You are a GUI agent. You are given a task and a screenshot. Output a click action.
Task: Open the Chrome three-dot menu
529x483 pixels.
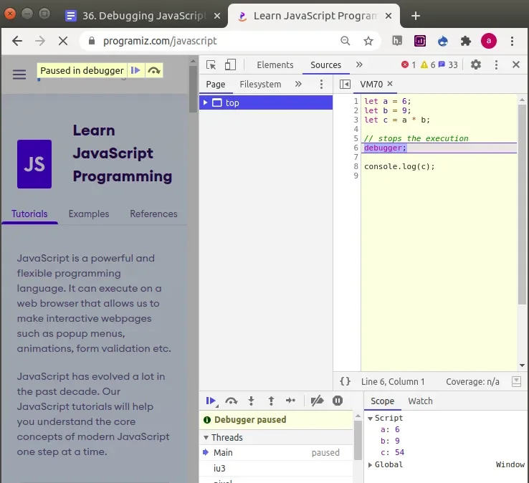pyautogui.click(x=512, y=41)
